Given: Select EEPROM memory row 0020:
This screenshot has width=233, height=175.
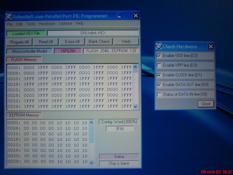Looking at the screenshot, I should [47, 145].
